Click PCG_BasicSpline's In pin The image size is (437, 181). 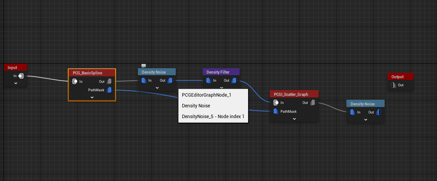tap(75, 82)
